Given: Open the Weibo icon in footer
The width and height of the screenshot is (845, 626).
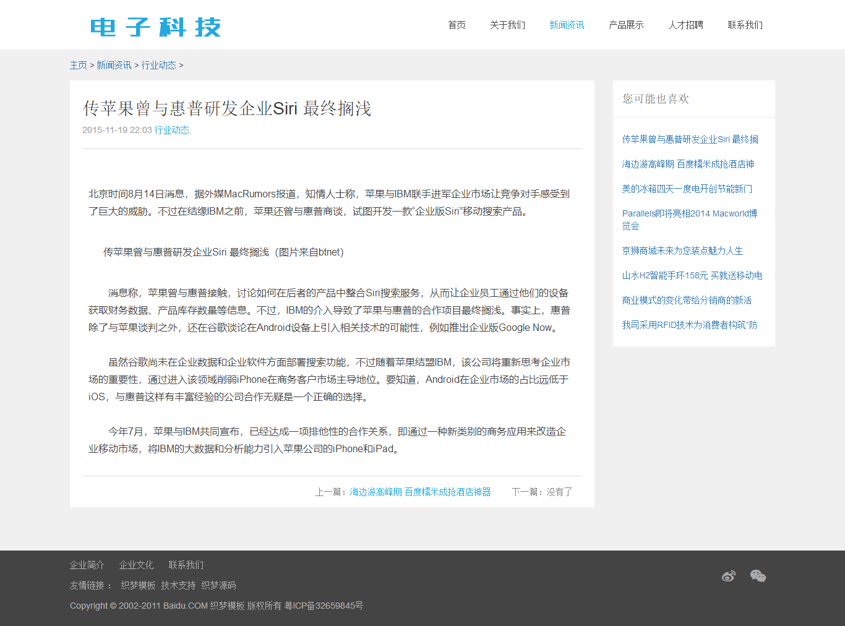Looking at the screenshot, I should click(x=729, y=577).
